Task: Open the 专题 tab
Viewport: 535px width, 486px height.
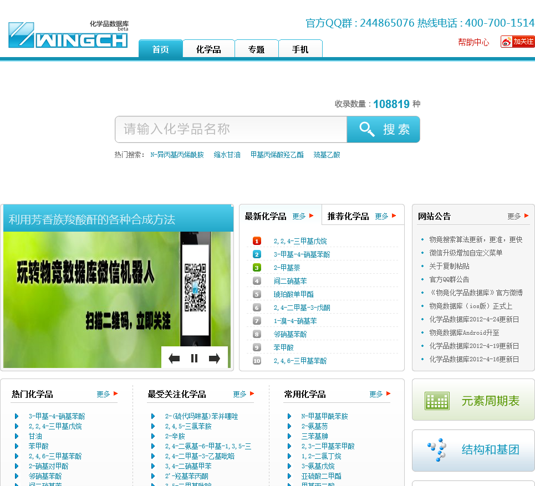Action: click(x=256, y=49)
